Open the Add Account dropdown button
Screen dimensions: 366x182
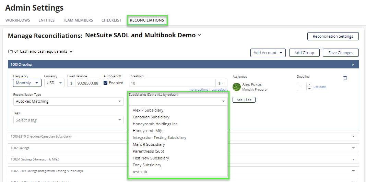pyautogui.click(x=268, y=53)
